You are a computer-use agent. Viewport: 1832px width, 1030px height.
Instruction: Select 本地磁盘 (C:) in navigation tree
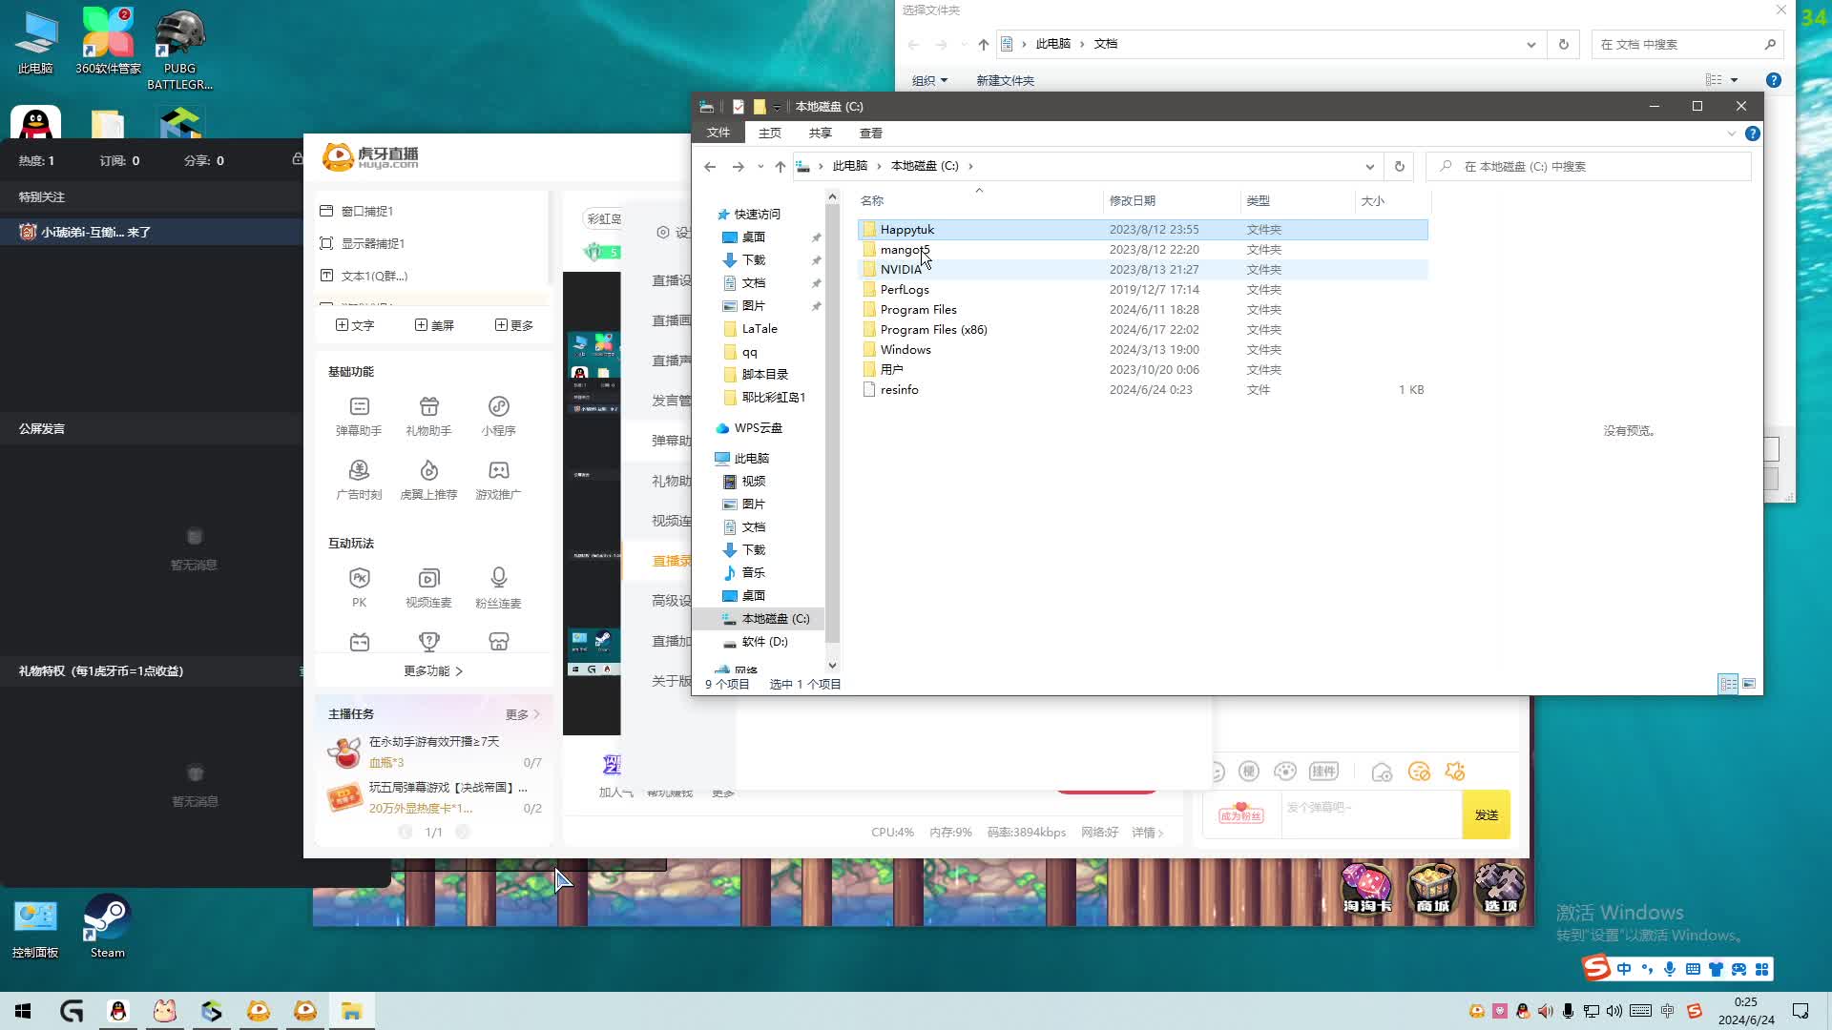[x=775, y=619]
